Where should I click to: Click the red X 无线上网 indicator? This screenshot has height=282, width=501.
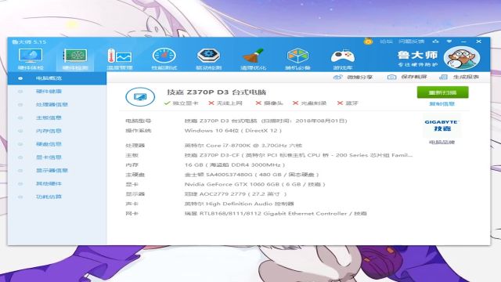(225, 103)
